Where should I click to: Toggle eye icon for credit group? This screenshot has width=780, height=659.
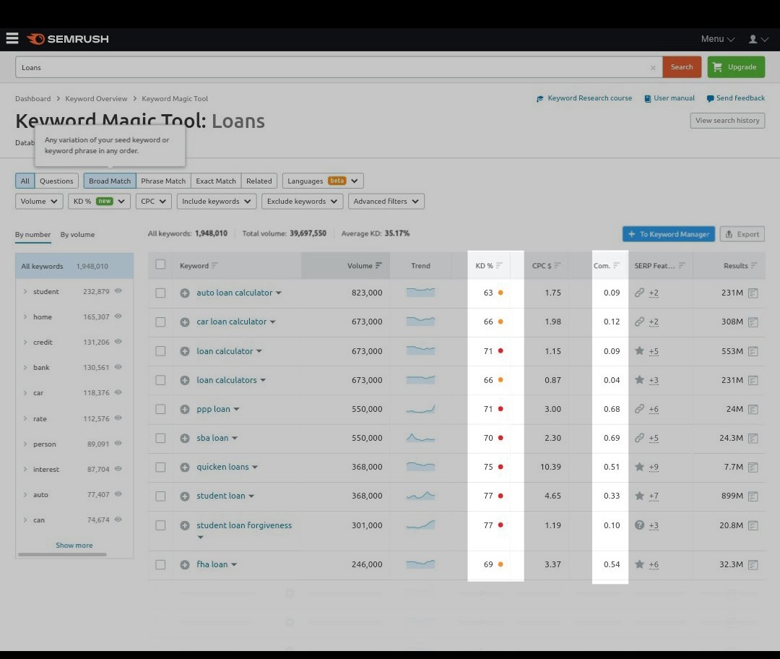[118, 342]
